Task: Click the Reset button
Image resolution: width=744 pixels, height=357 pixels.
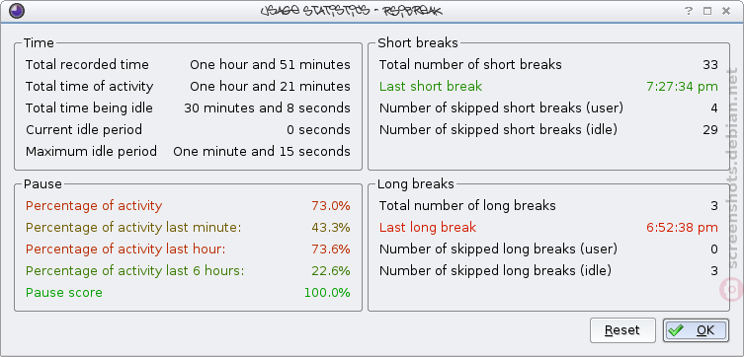Action: pyautogui.click(x=622, y=330)
